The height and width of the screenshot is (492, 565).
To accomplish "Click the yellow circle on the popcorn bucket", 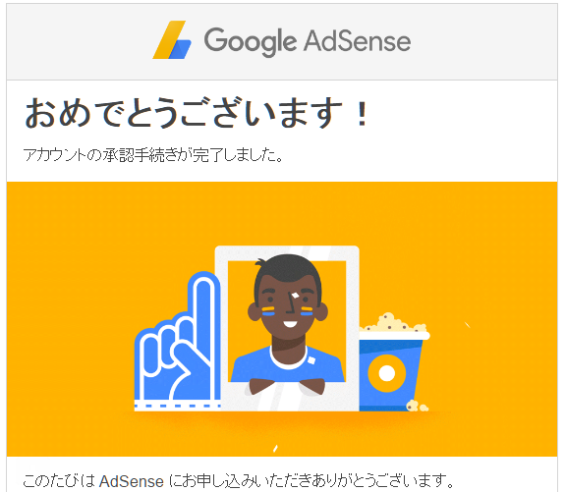I will point(386,373).
